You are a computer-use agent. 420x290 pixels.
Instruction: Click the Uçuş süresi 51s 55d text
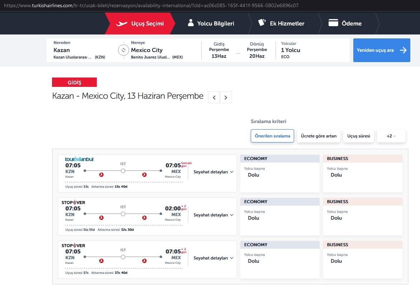80,230
